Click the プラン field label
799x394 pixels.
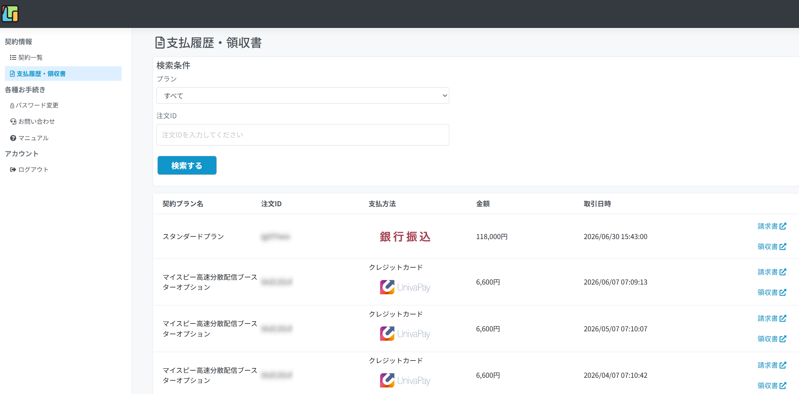pos(167,79)
